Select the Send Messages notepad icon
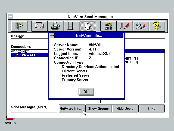The image size is (174, 131). 88,26
